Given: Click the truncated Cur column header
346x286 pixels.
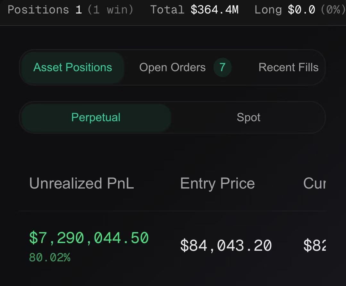Looking at the screenshot, I should [315, 183].
